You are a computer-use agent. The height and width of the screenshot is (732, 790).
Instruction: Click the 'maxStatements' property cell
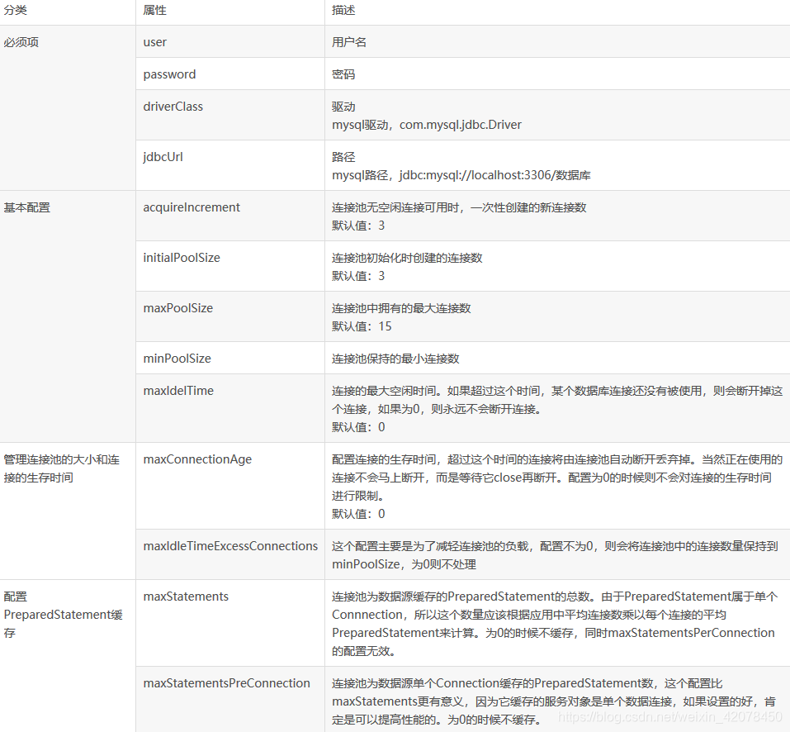point(230,623)
